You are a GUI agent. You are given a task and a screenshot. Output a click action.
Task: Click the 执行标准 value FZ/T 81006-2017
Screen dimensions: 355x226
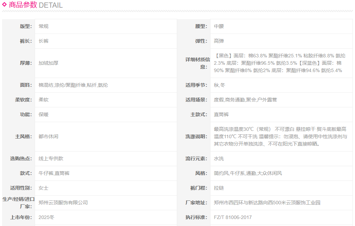233,217
